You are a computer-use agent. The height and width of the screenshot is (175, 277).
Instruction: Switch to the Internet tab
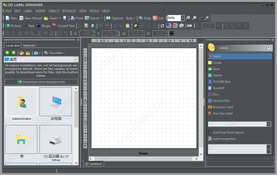pos(29,45)
